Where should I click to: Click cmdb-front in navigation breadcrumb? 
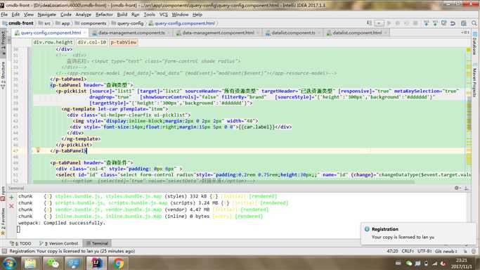18,23
